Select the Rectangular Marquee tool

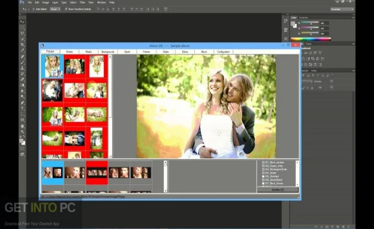coord(22,28)
